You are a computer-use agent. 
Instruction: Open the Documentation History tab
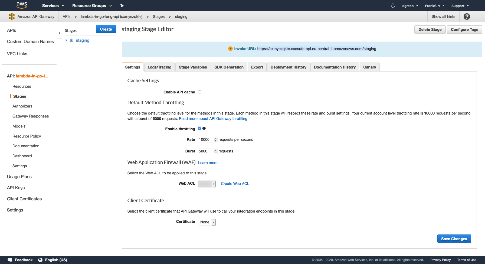tap(335, 67)
